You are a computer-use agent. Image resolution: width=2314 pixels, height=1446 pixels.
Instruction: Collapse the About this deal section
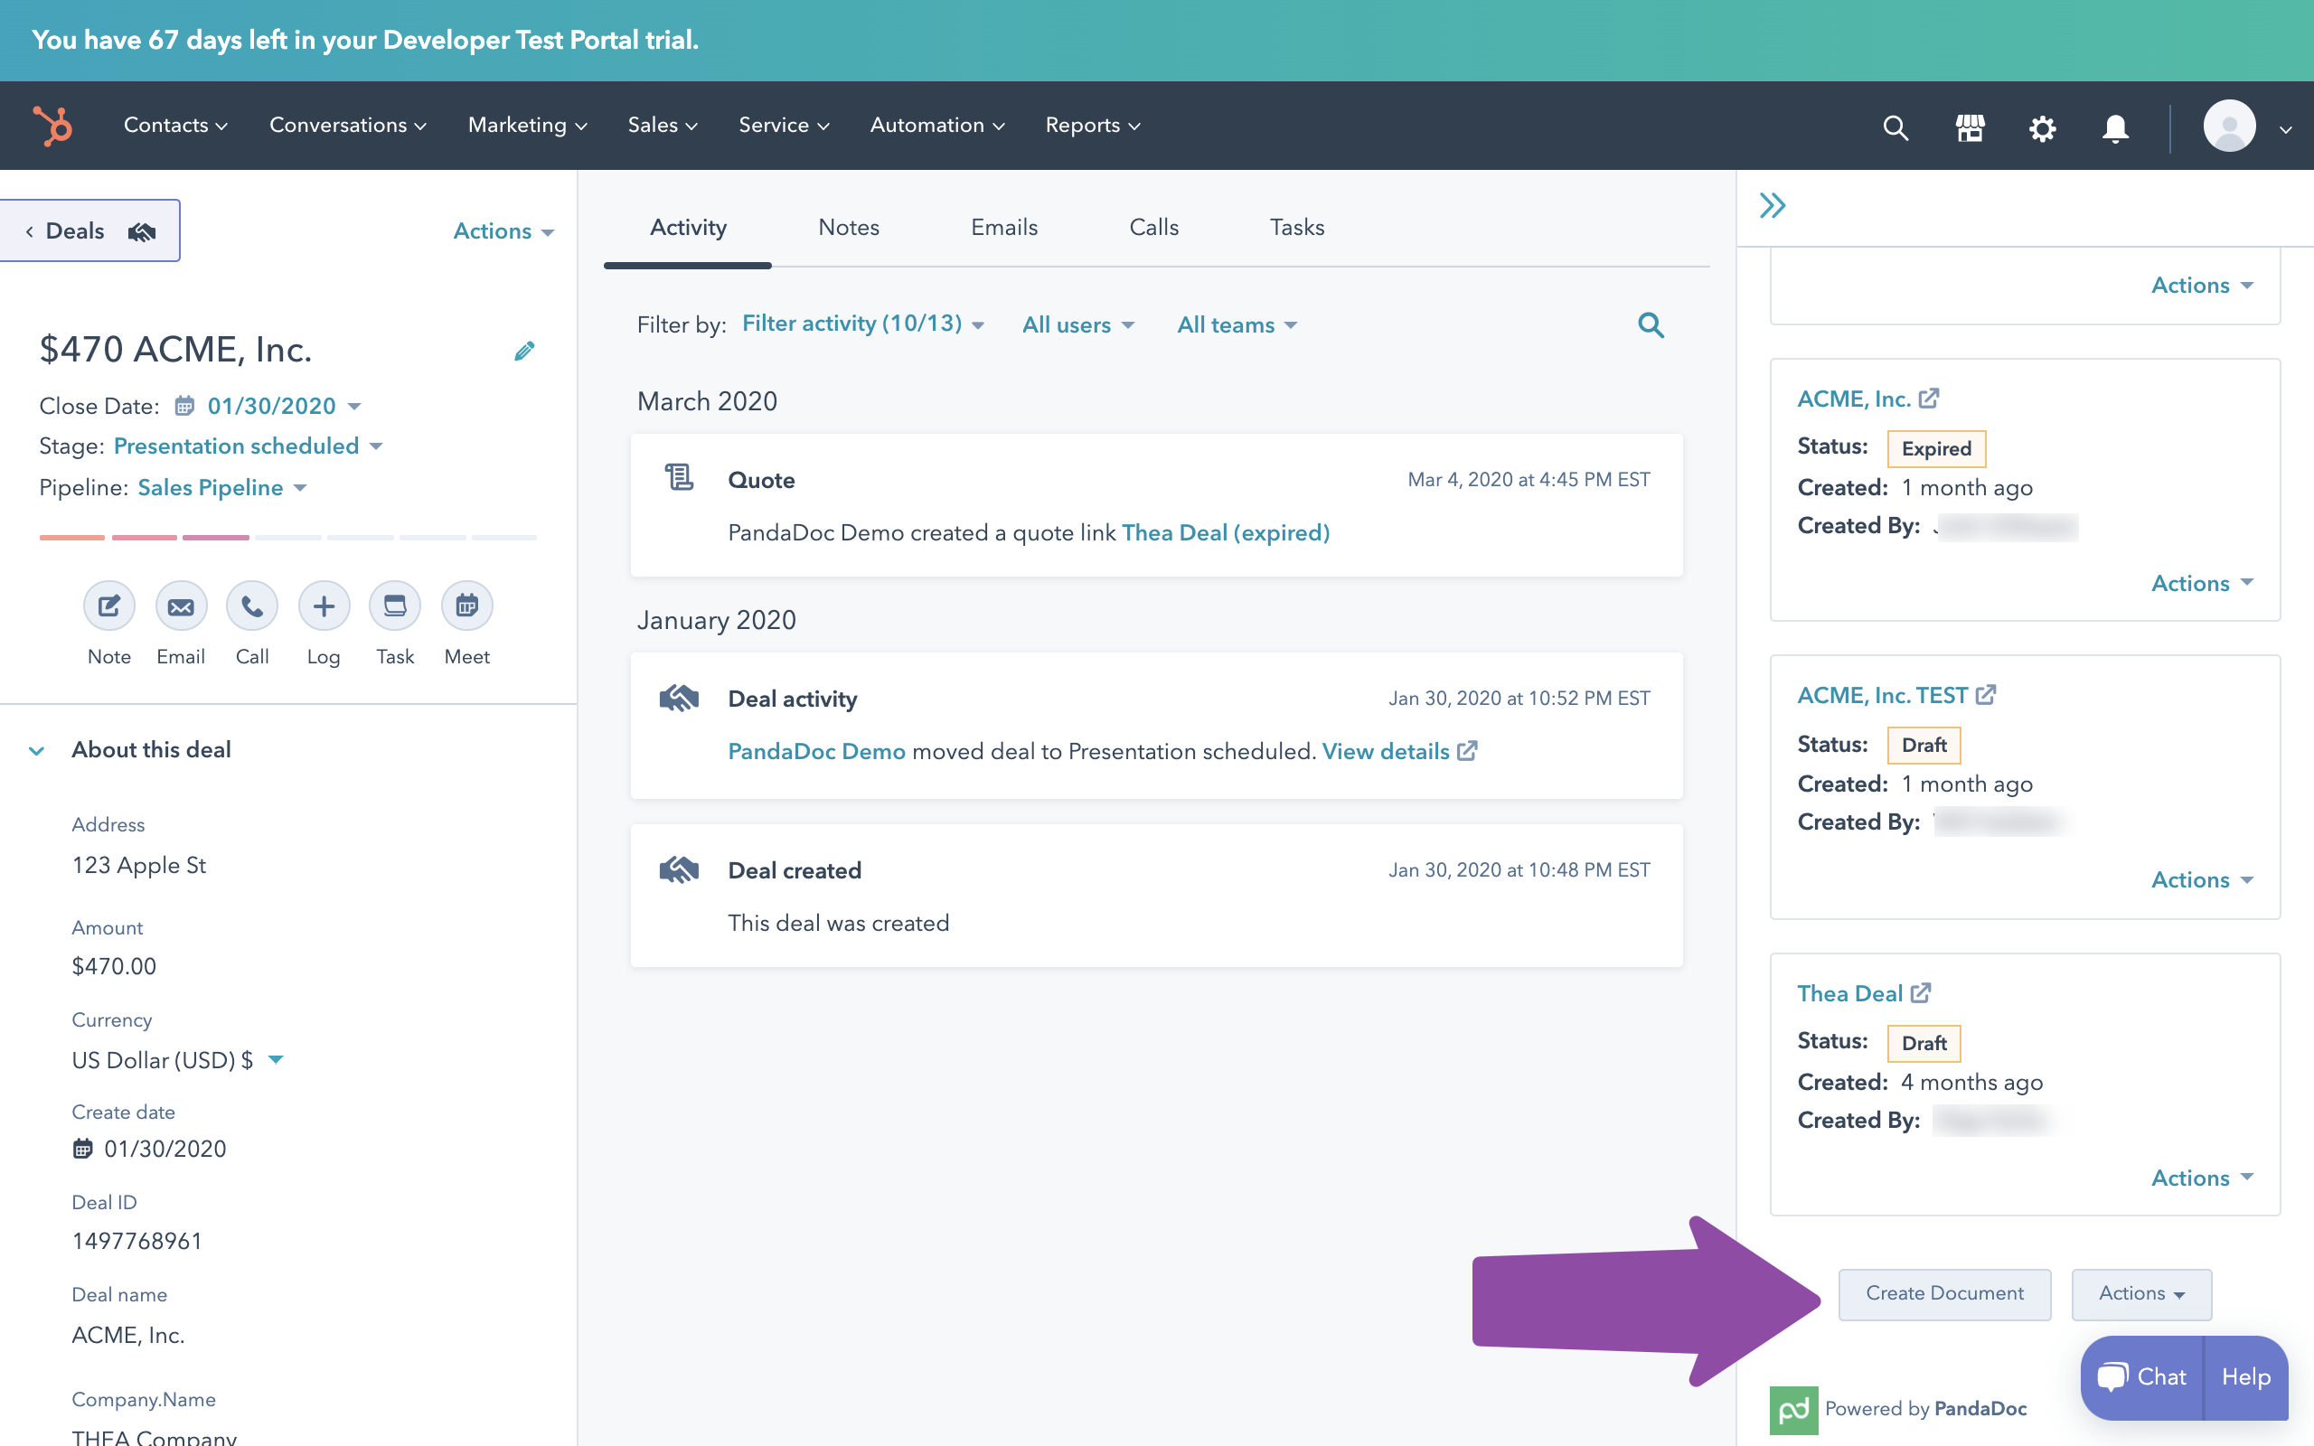coord(36,751)
